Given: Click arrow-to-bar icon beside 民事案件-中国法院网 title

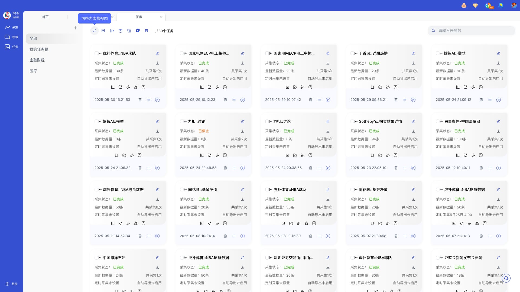Looking at the screenshot, I should tap(441, 121).
